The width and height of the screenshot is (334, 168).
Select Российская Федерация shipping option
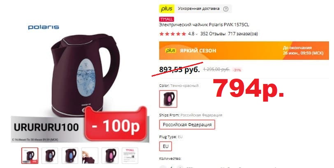click(x=187, y=125)
